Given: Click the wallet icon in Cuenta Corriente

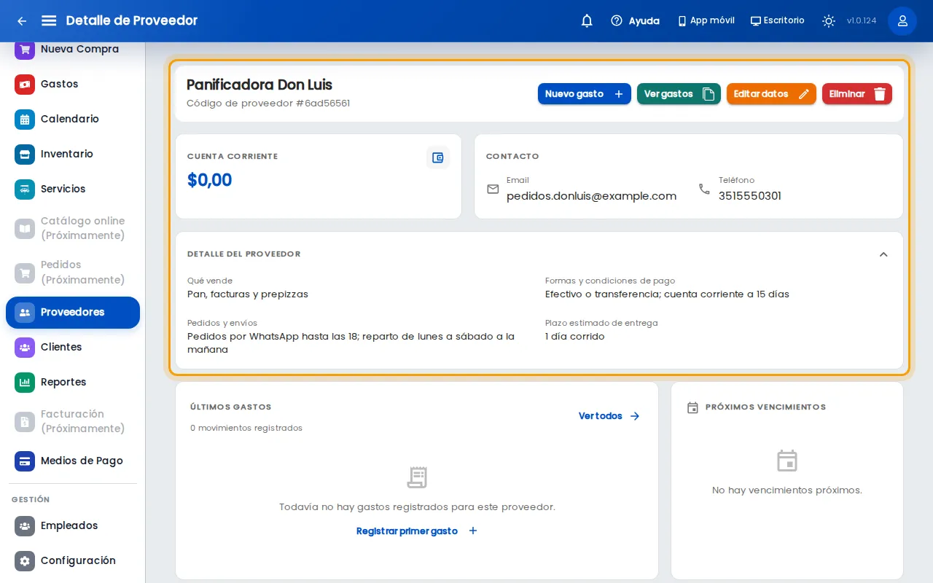Looking at the screenshot, I should 438,157.
